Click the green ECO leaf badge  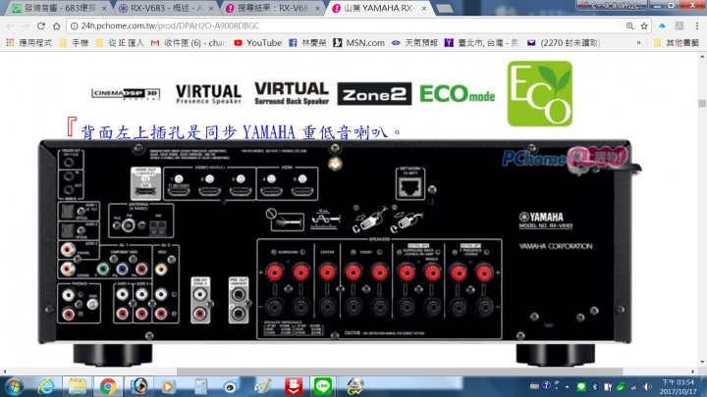tap(540, 94)
